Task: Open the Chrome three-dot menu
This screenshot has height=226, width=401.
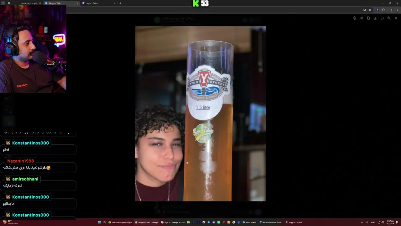Action: coord(397,10)
